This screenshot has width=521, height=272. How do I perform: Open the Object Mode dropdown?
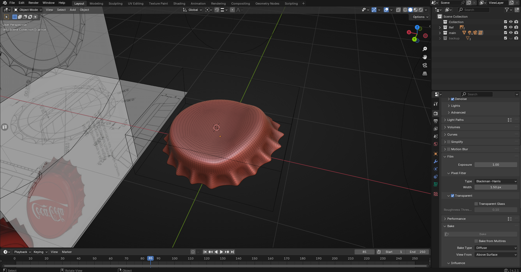pyautogui.click(x=28, y=10)
